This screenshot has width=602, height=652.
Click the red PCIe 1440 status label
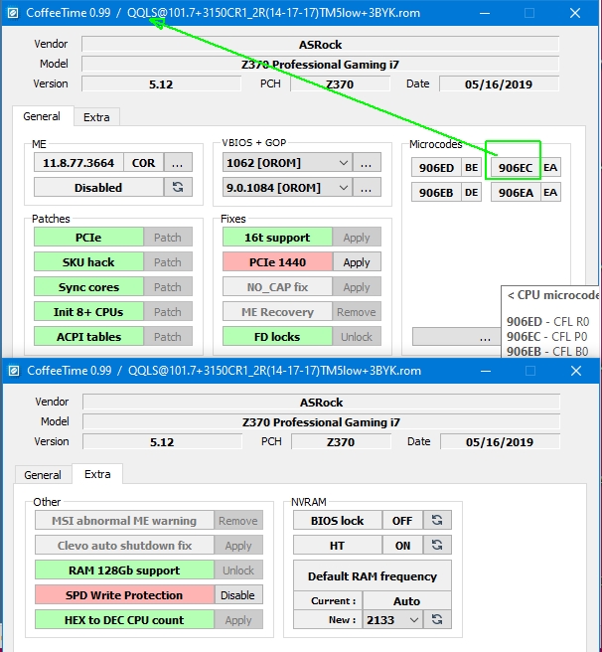[x=277, y=262]
